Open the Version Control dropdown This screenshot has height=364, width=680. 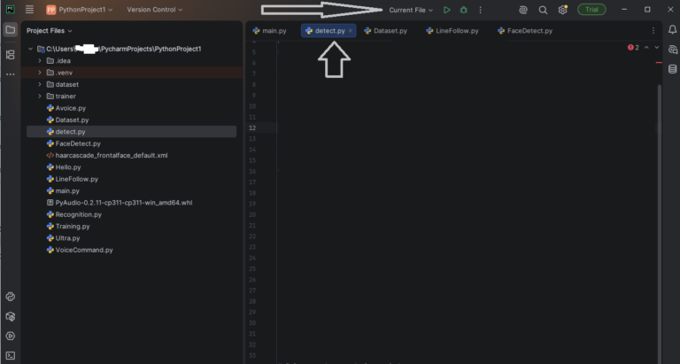click(x=154, y=10)
